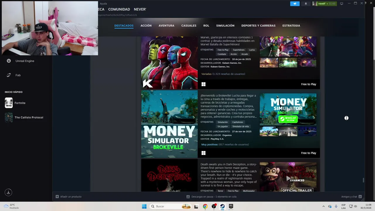
Task: Open the NEVER' profile section
Action: coord(140,9)
